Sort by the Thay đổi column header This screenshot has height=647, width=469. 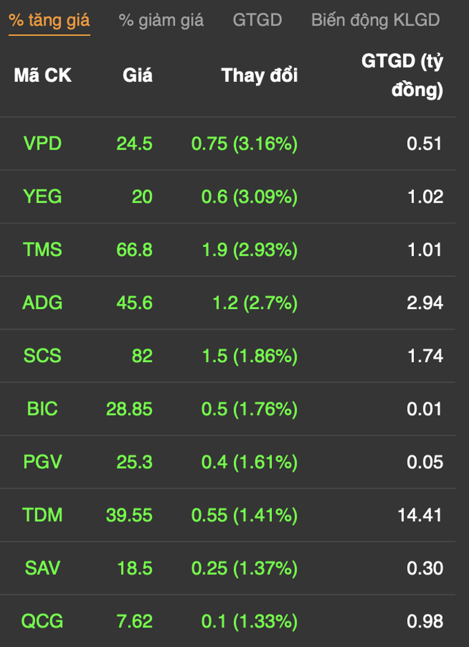click(x=259, y=75)
